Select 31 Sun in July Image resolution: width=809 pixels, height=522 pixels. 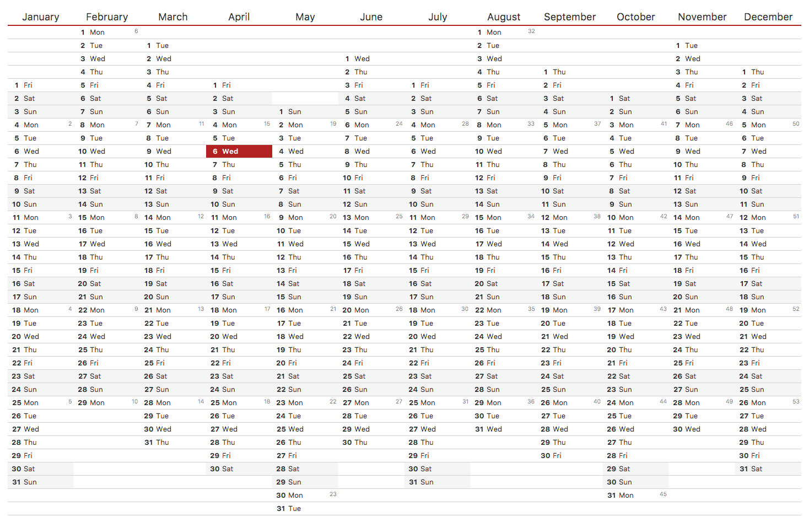[438, 482]
